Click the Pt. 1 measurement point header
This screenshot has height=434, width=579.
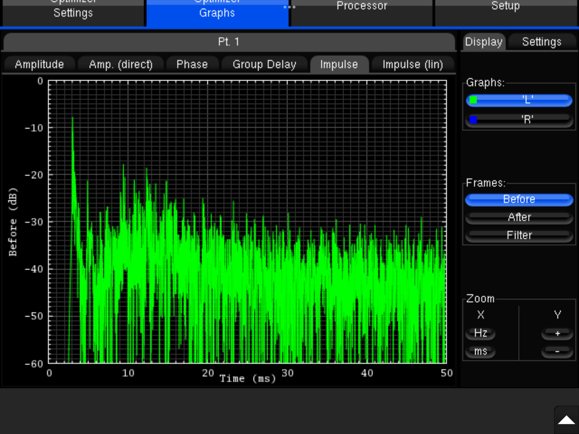[x=228, y=42]
